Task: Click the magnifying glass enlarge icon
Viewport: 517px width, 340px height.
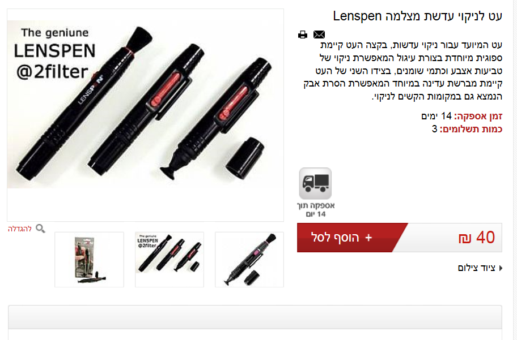Action: tap(40, 229)
